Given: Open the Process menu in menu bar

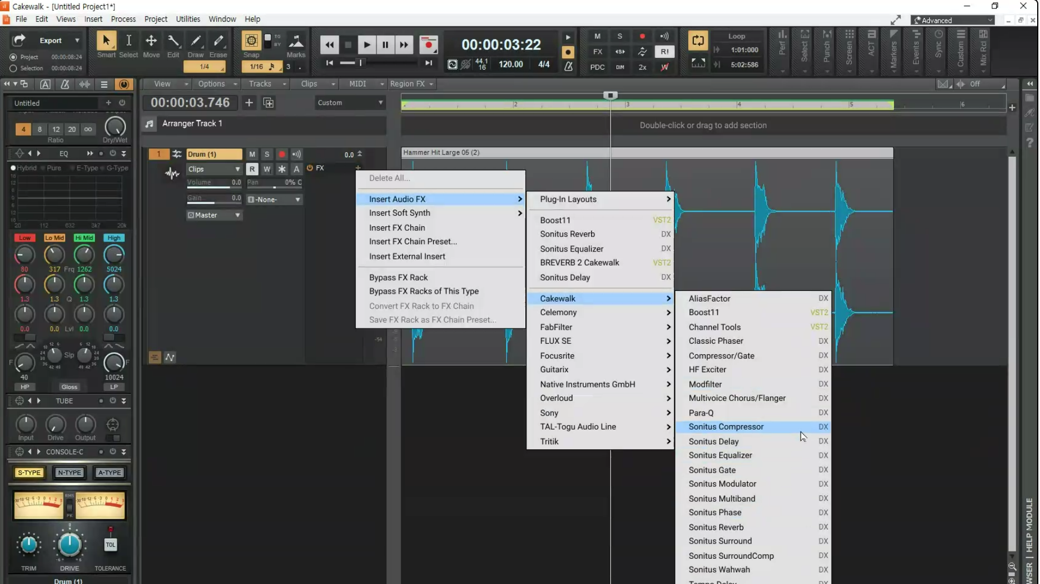Looking at the screenshot, I should point(123,19).
